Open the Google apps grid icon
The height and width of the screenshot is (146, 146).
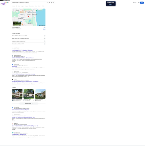pyautogui.click(x=138, y=3)
